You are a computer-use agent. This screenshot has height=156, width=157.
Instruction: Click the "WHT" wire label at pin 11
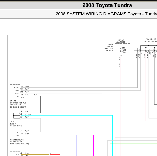(27, 89)
